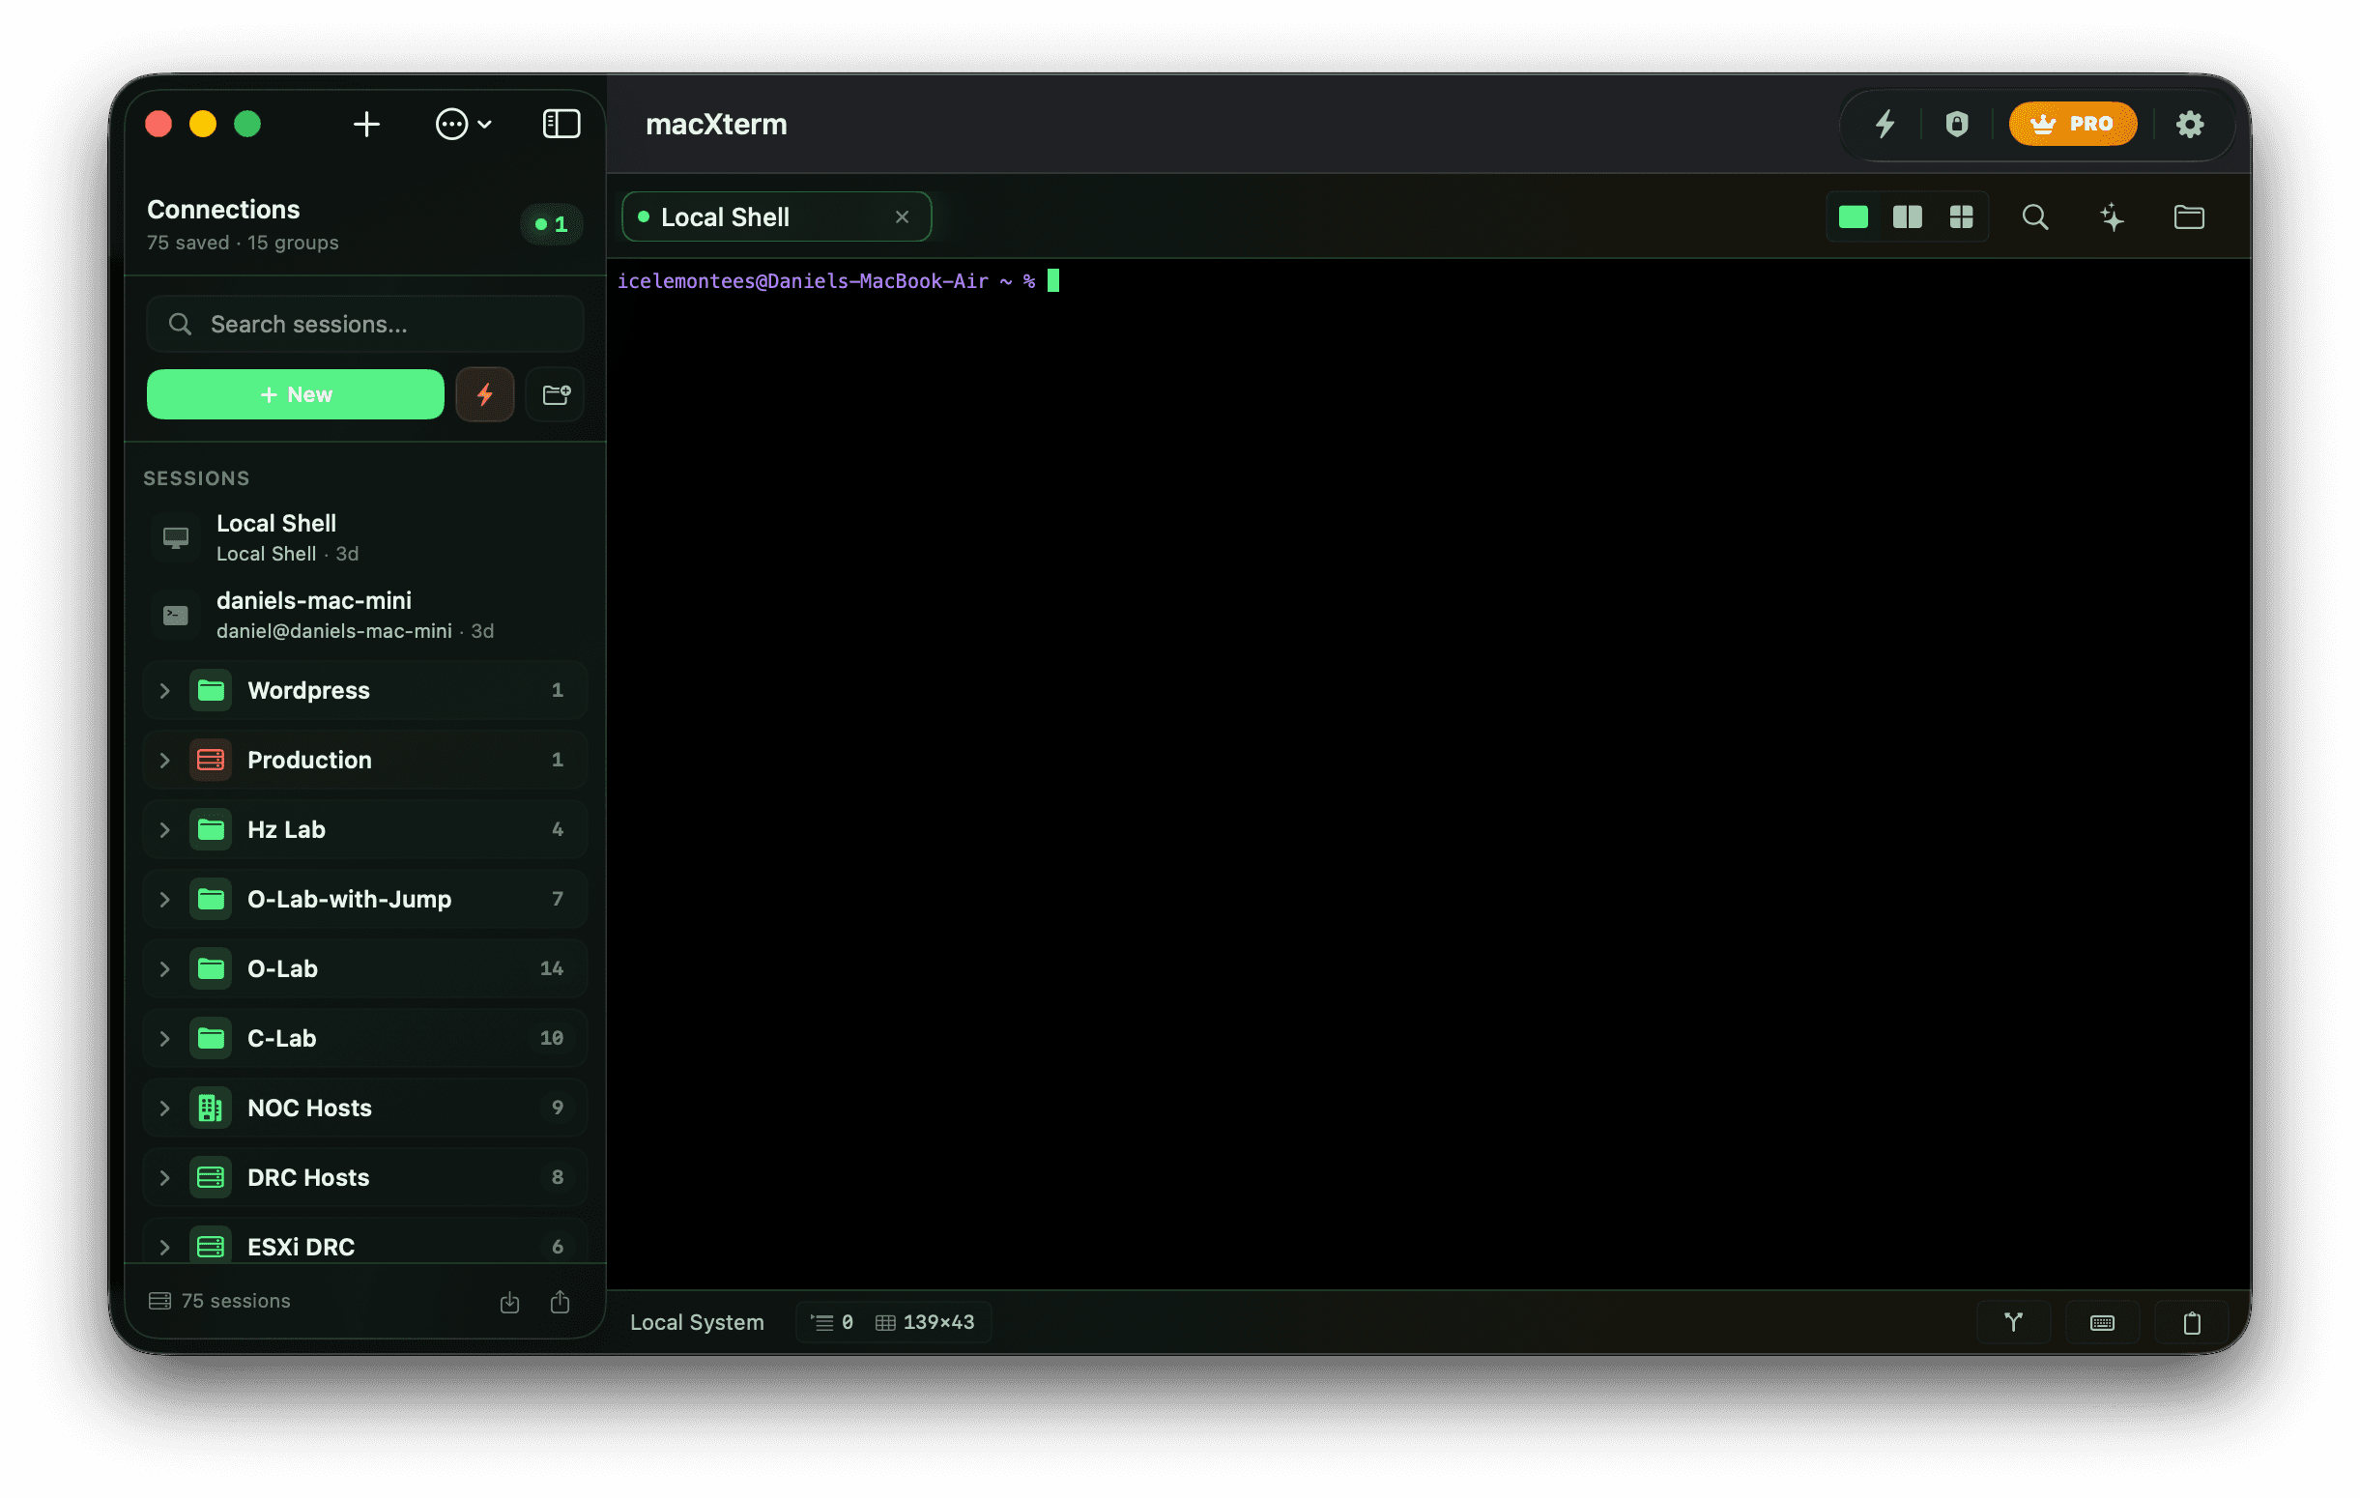Expand the O-Lab-with-Jump group chevron
Viewport: 2360px width, 1498px height.
(164, 900)
